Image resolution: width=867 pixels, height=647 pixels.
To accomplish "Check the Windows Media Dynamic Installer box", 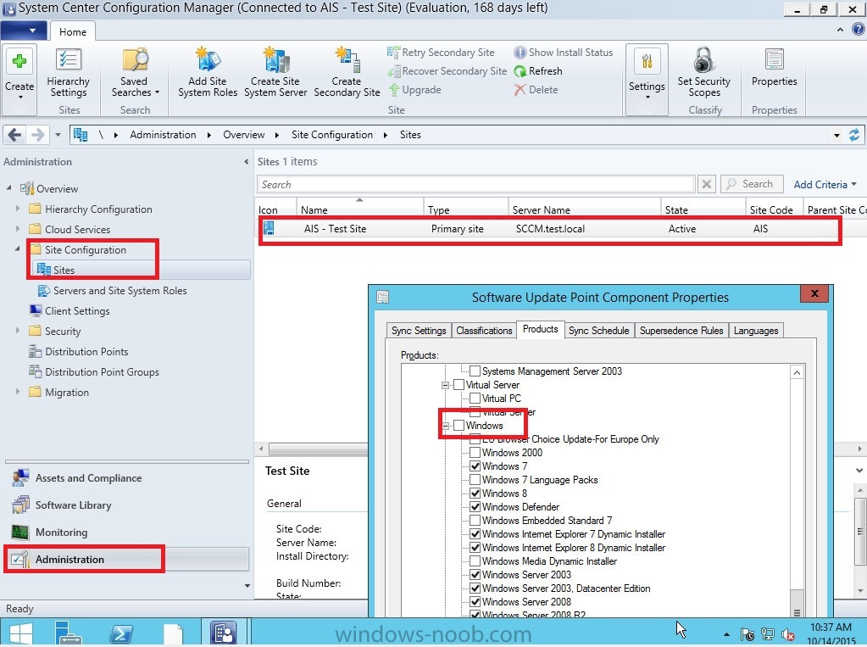I will [x=475, y=561].
